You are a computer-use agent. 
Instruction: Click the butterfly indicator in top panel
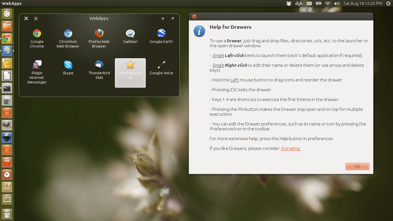pyautogui.click(x=299, y=3)
